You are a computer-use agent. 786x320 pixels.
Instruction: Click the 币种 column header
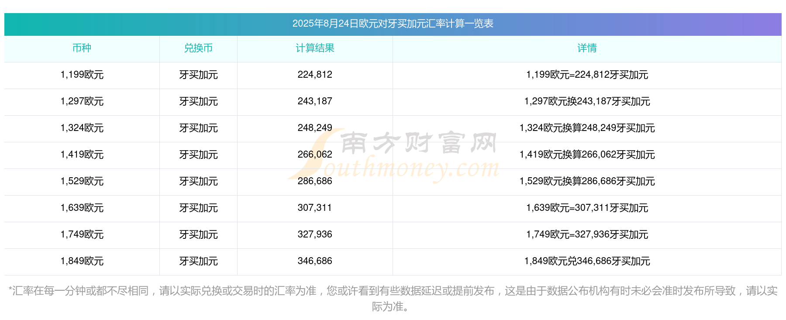[x=82, y=48]
